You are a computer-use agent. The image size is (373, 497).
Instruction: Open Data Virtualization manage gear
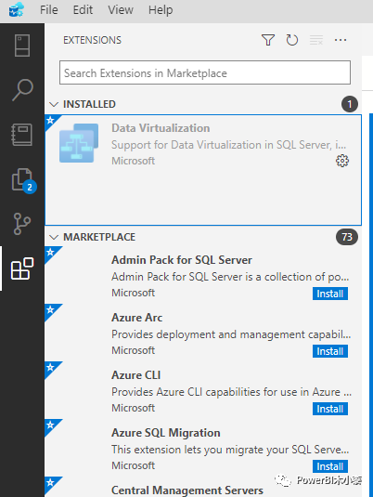tap(342, 161)
